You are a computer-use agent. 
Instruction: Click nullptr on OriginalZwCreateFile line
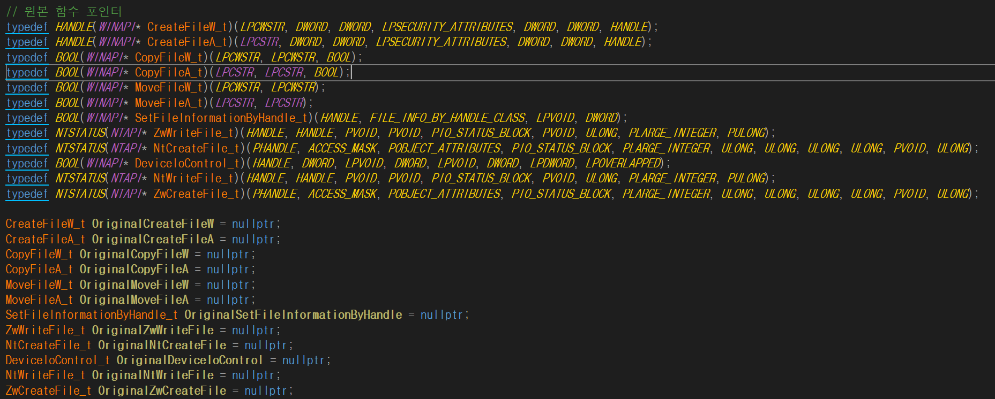266,390
